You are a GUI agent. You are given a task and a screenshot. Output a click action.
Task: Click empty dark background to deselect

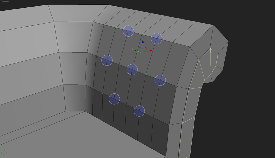248,110
